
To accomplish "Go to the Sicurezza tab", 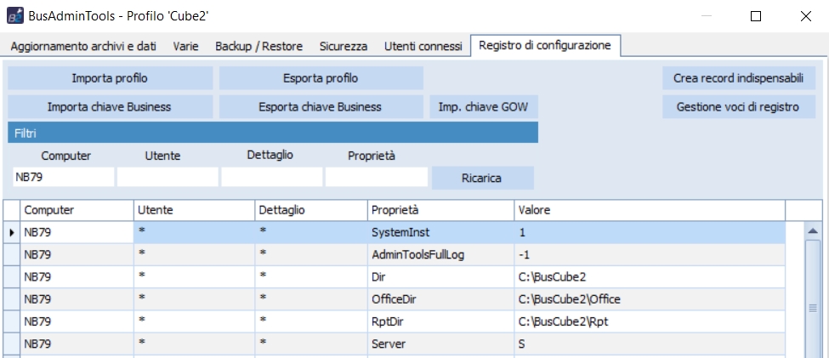I will (344, 46).
